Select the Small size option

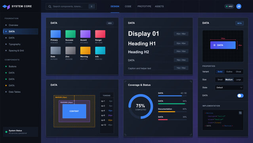(220, 79)
